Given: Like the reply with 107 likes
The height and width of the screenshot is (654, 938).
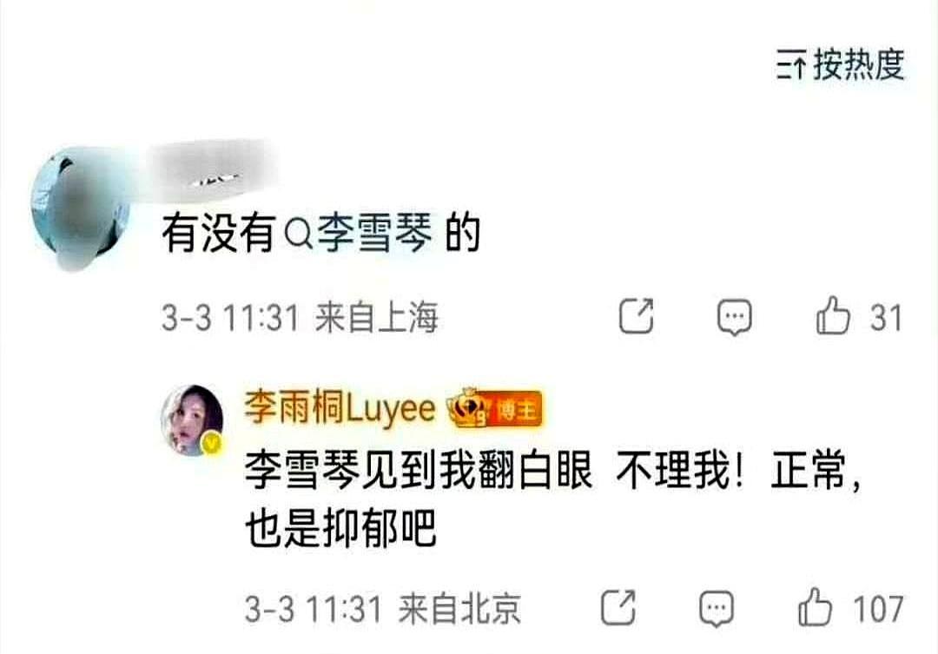Looking at the screenshot, I should [x=815, y=607].
